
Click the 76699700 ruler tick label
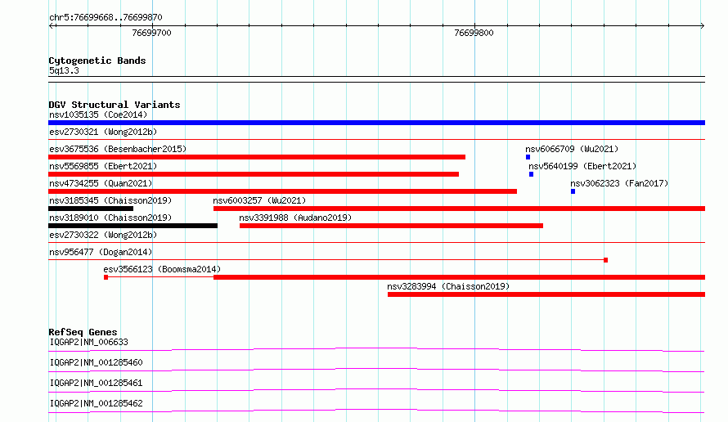coord(152,33)
